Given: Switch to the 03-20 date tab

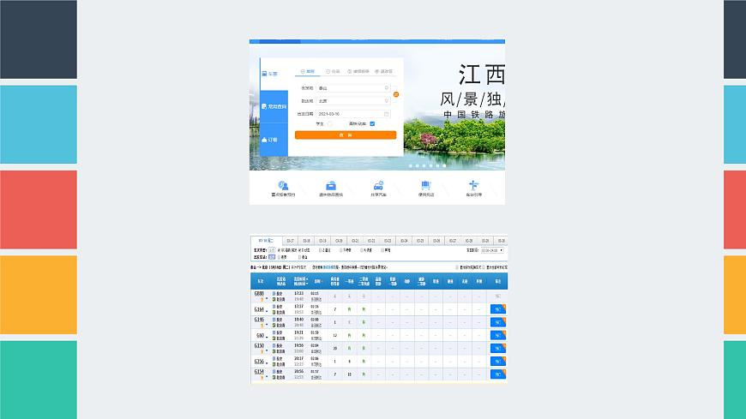Looking at the screenshot, I should pyautogui.click(x=339, y=241).
